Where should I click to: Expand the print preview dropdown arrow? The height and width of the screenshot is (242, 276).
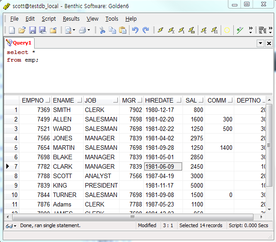click(x=74, y=30)
